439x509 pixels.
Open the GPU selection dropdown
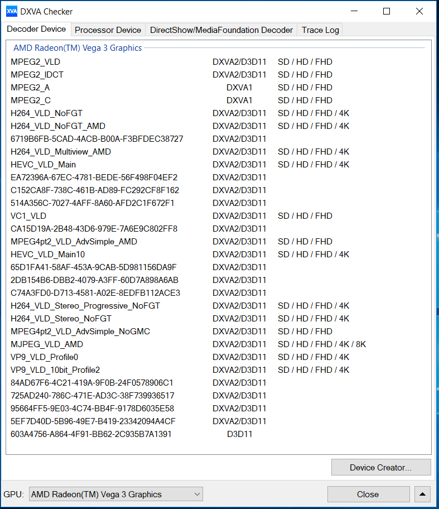point(116,494)
